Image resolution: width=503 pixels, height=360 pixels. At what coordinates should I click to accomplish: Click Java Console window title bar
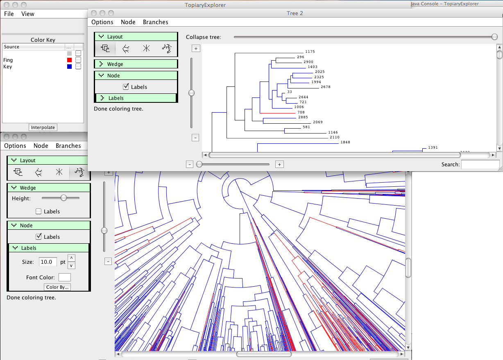click(x=456, y=4)
